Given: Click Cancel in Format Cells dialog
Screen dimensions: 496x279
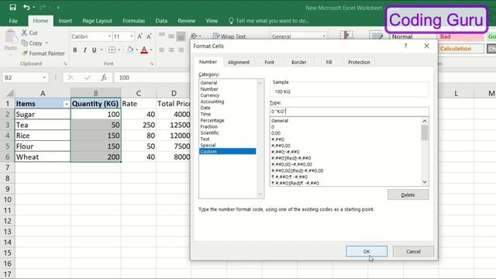Looking at the screenshot, I should click(x=413, y=251).
